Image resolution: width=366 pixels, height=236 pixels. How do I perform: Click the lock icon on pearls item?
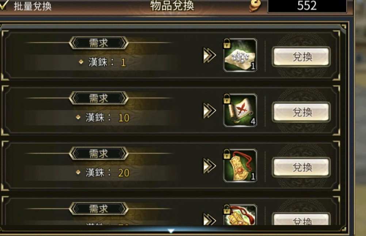(x=227, y=43)
